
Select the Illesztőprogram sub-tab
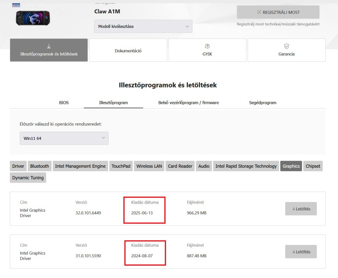(x=113, y=103)
